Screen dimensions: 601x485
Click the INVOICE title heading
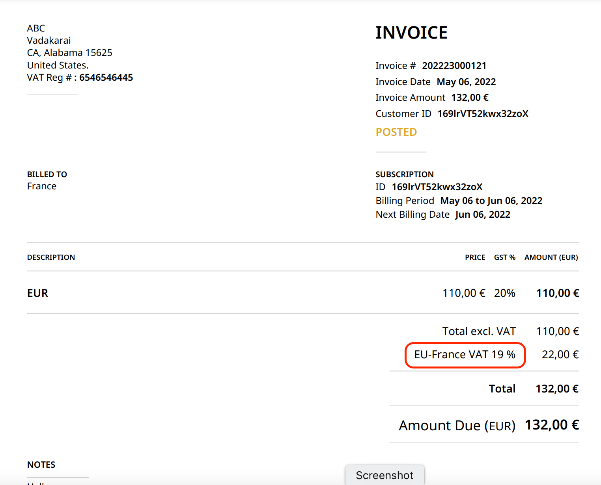tap(411, 32)
